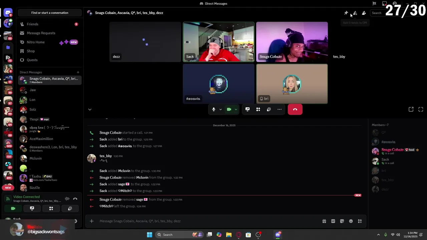Screen dimensions: 427x240
Task: Open user settings gear
Action: coord(76,221)
